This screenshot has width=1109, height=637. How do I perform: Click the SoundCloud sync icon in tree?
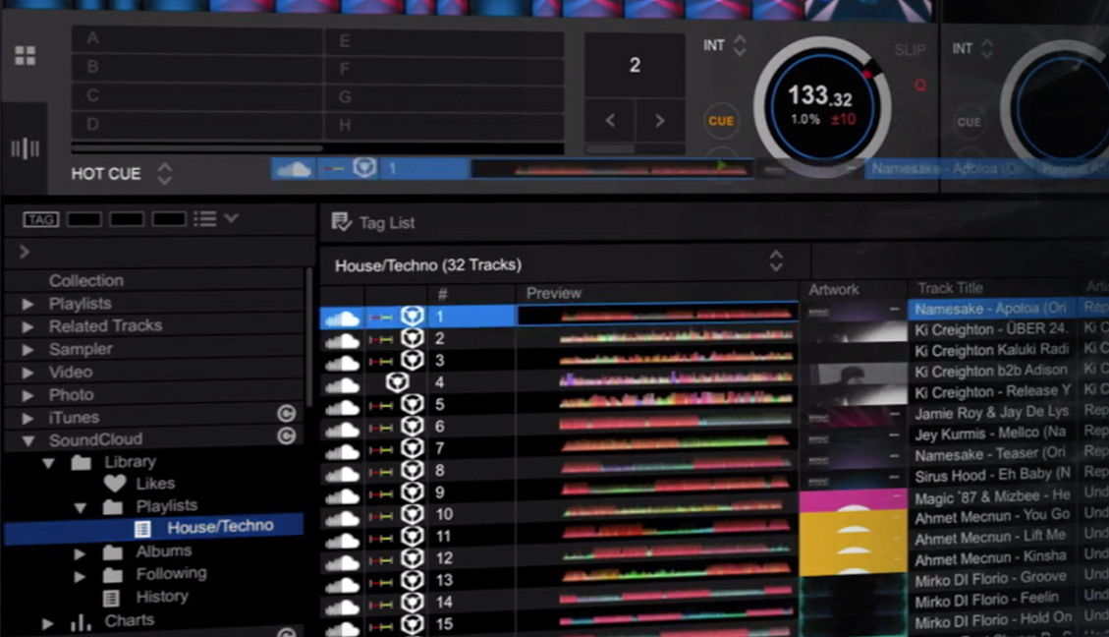point(287,436)
